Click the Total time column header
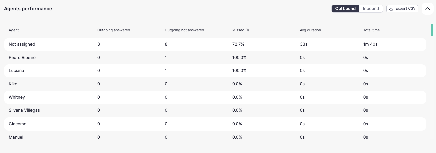 coord(371,30)
